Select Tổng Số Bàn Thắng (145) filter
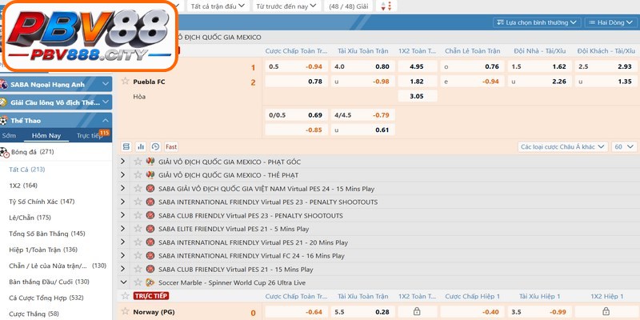 [47, 234]
